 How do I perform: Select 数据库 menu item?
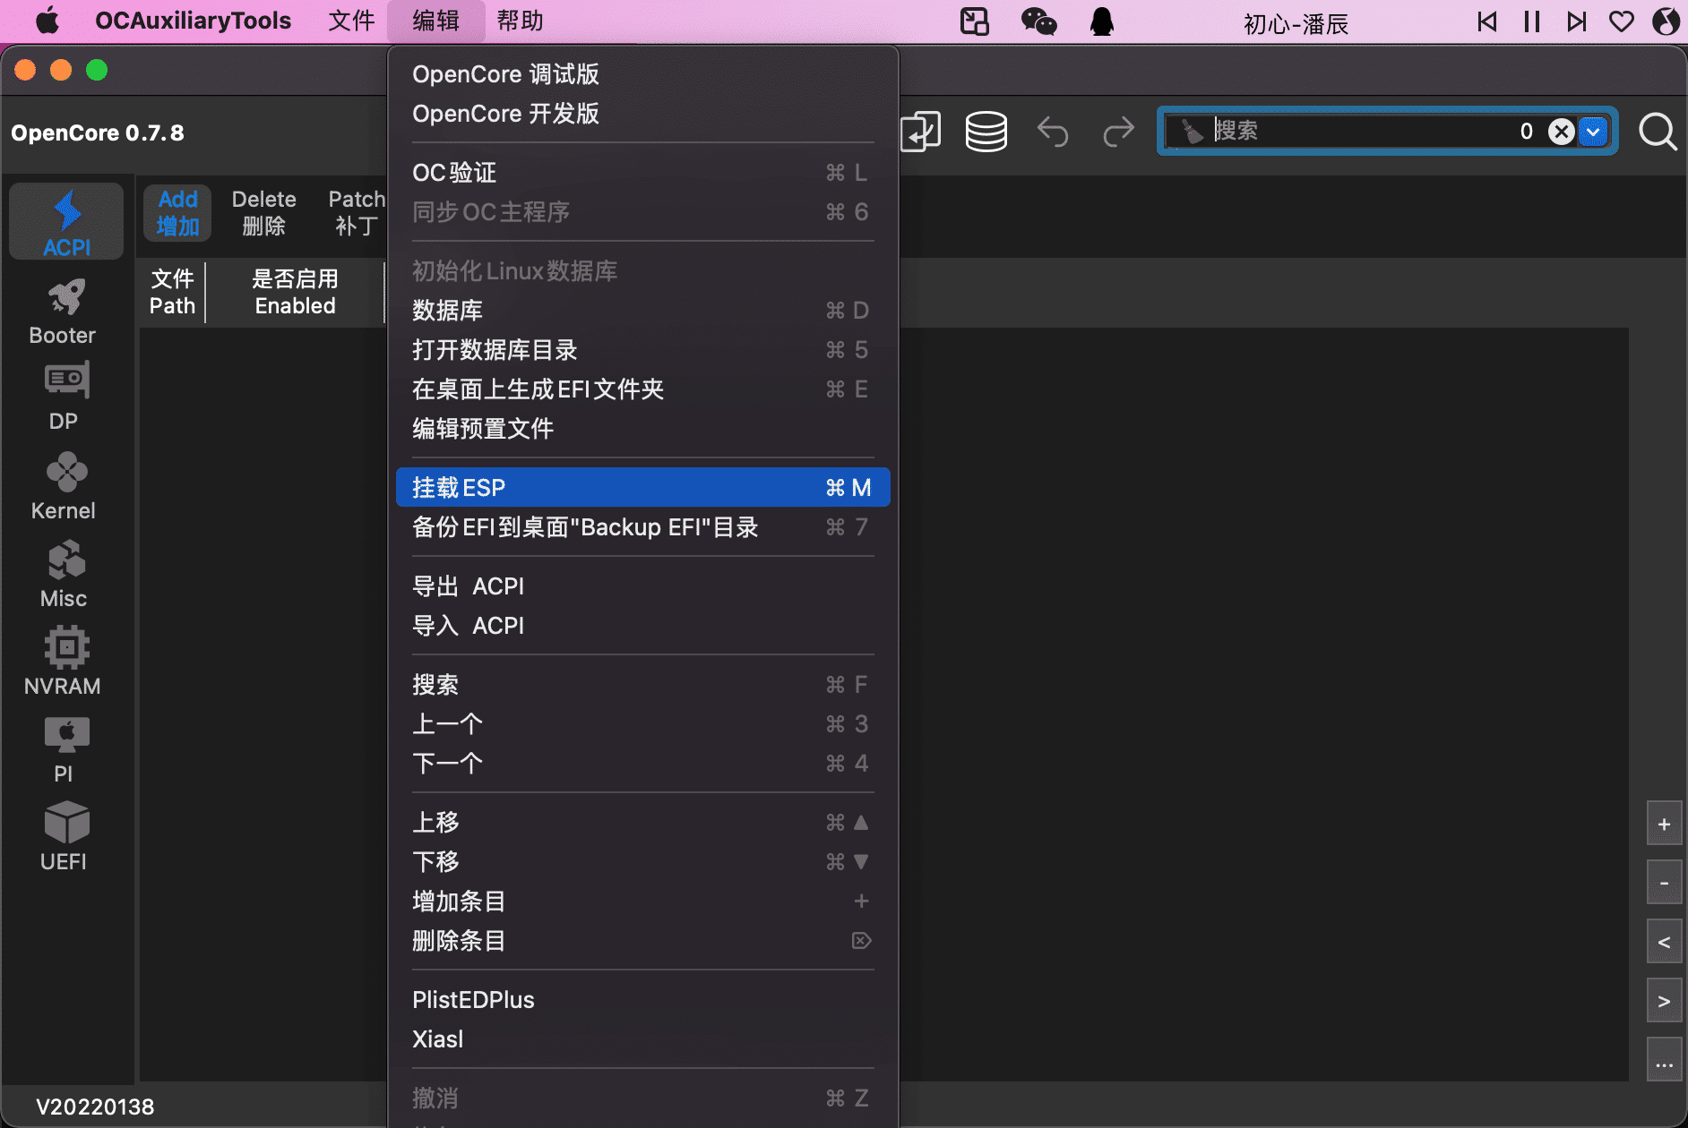coord(642,311)
